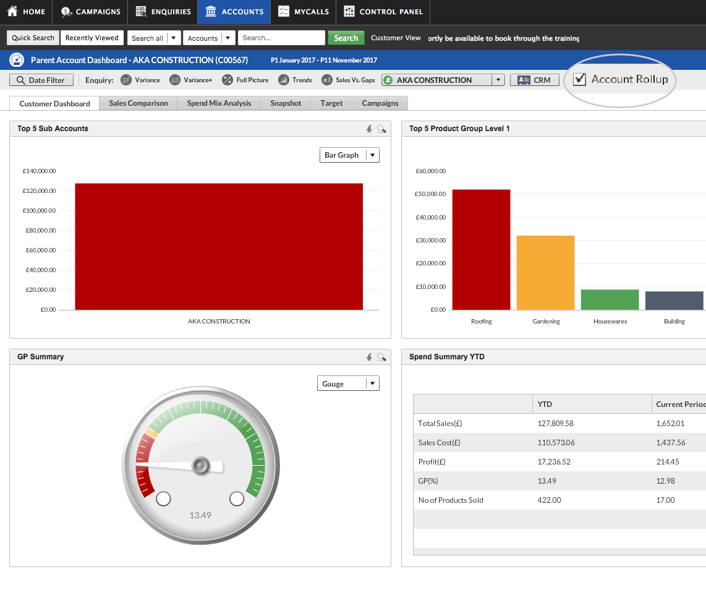
Task: Switch to the Sales Comparison tab
Action: pyautogui.click(x=138, y=103)
